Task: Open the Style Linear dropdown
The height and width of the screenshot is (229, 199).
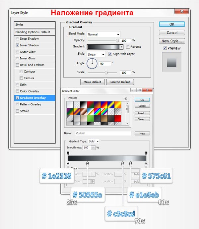Action: 96,54
